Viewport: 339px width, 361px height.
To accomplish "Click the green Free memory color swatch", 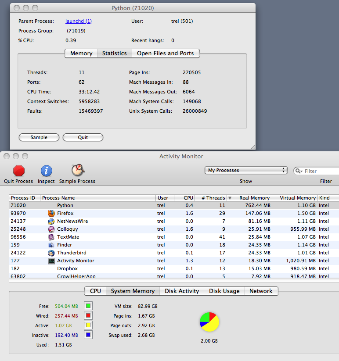I will (x=88, y=306).
